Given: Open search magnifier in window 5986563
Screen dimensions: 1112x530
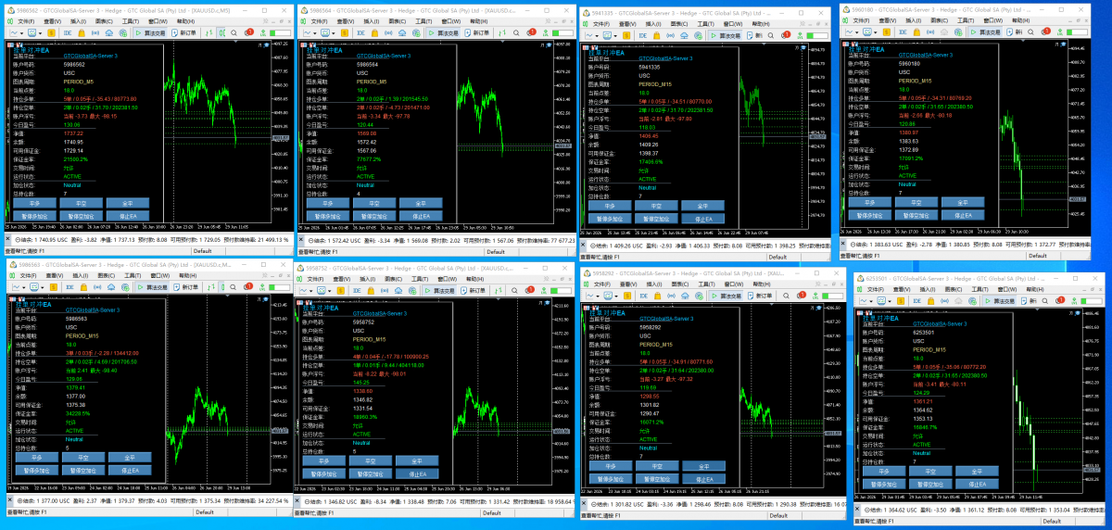Looking at the screenshot, I should point(233,287).
